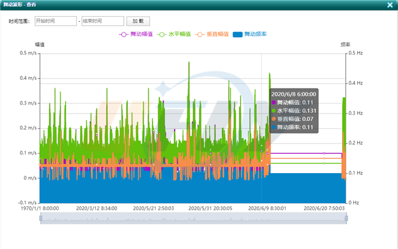The height and width of the screenshot is (249, 398).
Task: Click the 2020/6/9 8:30:01 axis label
Action: (266, 209)
